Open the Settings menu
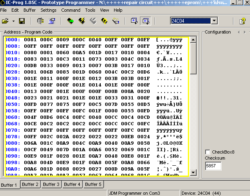 48,10
